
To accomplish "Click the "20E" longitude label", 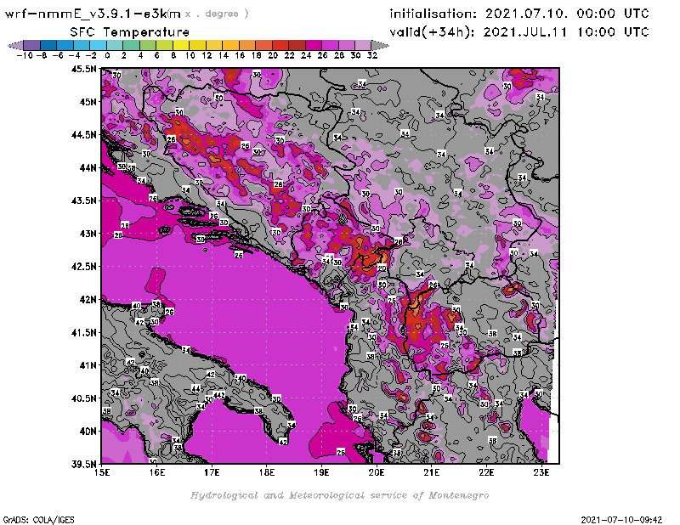I will 377,472.
